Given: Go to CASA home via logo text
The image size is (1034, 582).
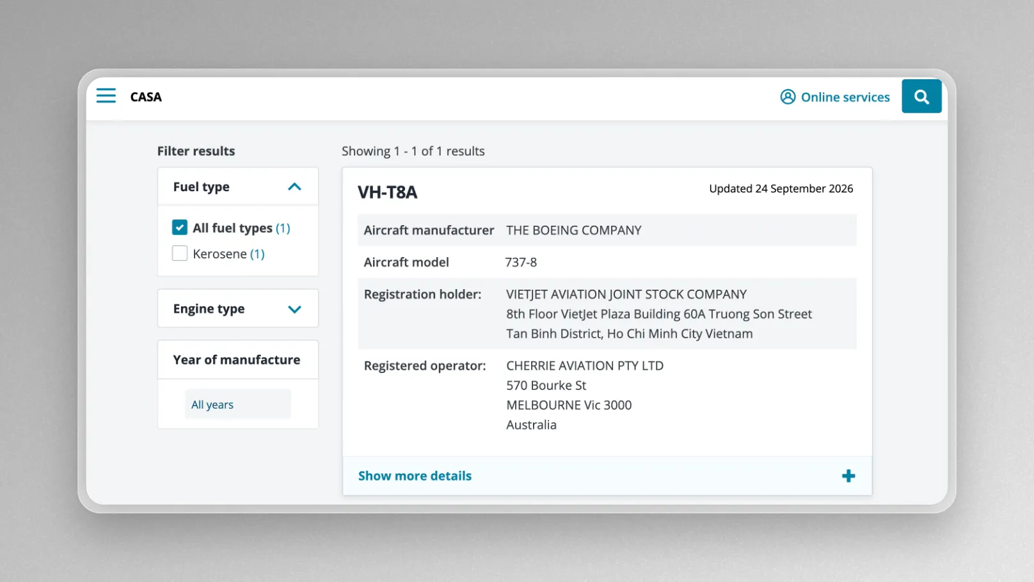Looking at the screenshot, I should [146, 97].
